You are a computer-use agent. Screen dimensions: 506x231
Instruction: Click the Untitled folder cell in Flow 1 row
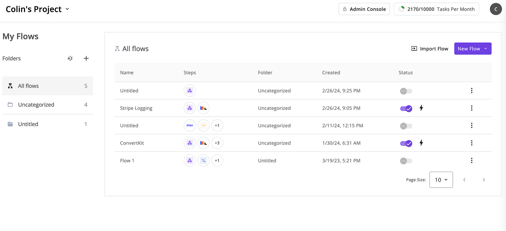tap(267, 160)
